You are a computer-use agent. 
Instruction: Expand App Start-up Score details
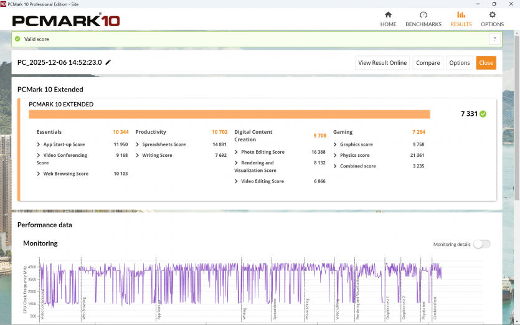pos(39,144)
